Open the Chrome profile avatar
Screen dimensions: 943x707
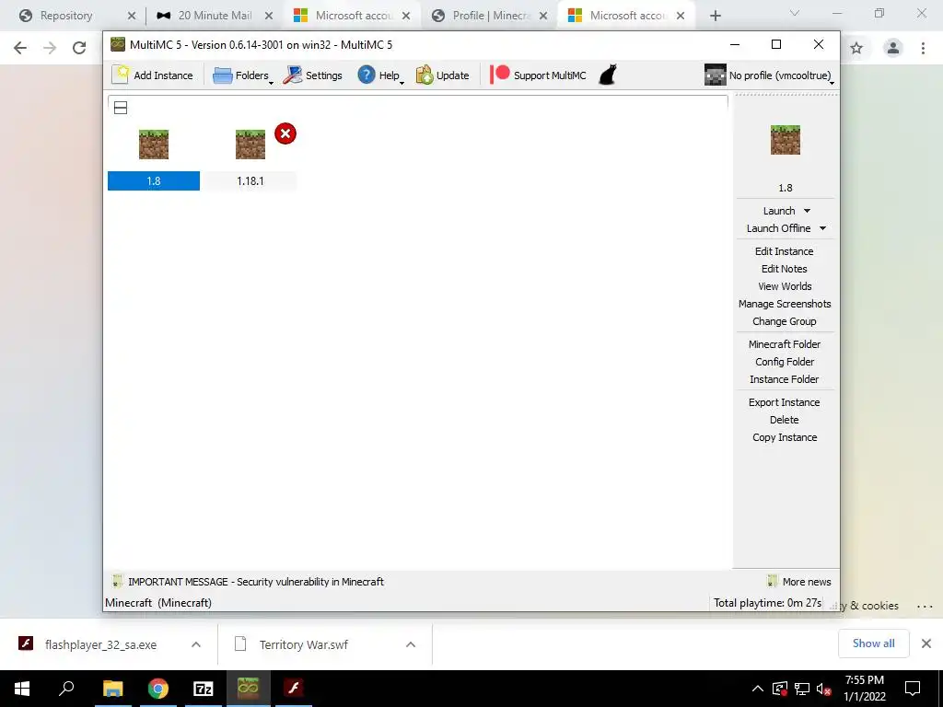pos(893,48)
